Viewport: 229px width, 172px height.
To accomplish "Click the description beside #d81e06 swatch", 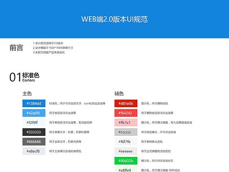I will 155,103.
